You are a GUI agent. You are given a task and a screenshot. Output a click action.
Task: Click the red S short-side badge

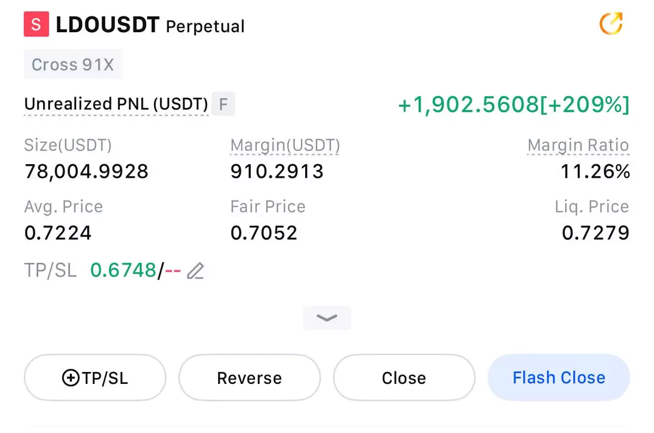(36, 25)
